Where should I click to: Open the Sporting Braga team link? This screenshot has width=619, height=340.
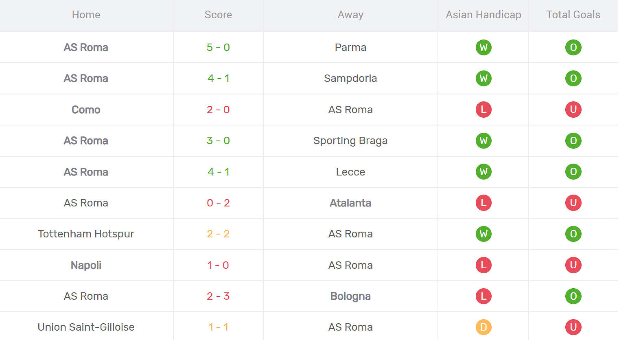[350, 140]
